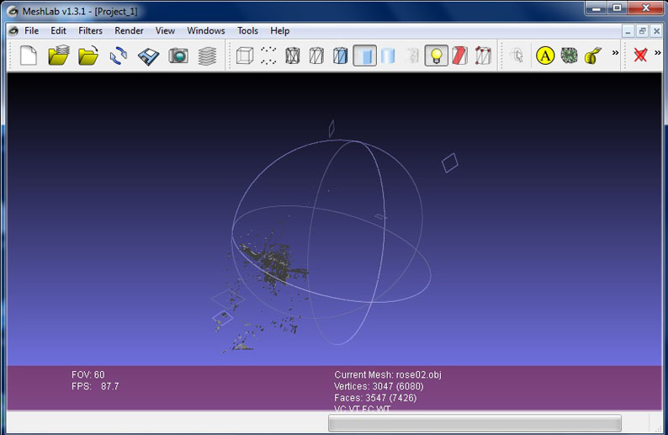Click the Current Mesh: rose02.obj text
The width and height of the screenshot is (668, 435).
388,374
